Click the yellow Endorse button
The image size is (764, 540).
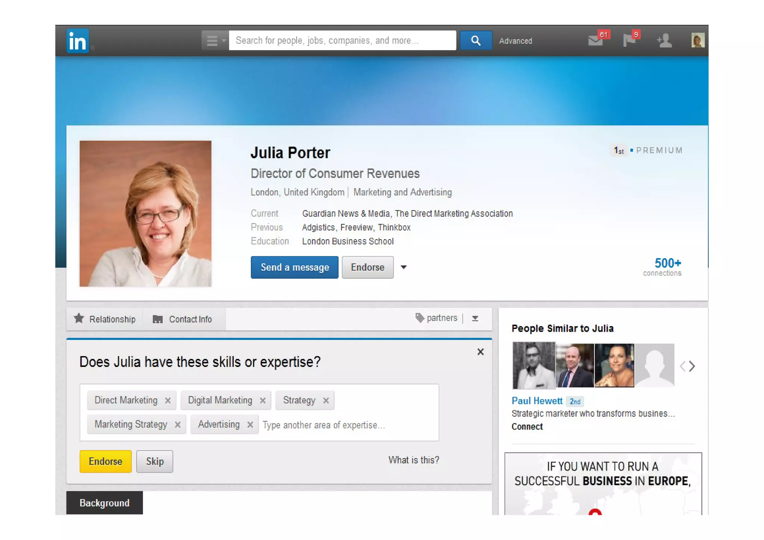[106, 461]
